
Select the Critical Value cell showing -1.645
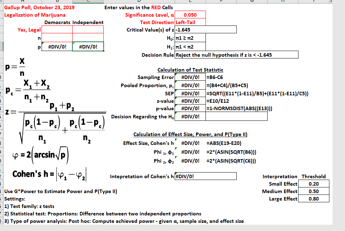[206, 29]
